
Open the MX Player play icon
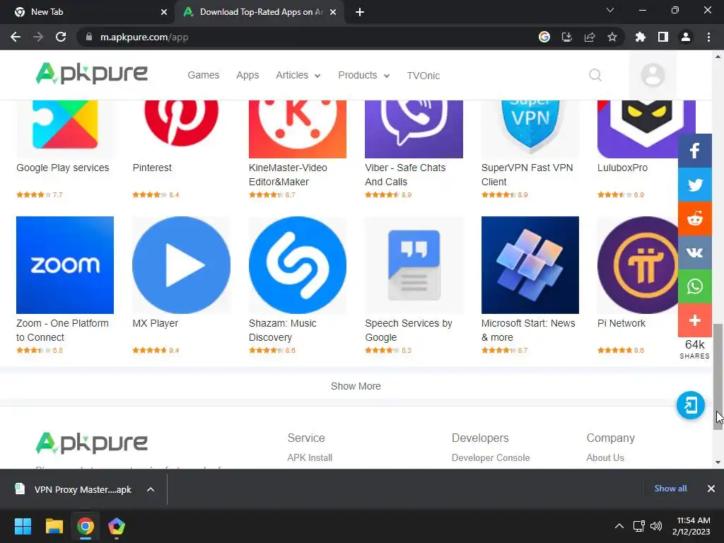click(181, 265)
